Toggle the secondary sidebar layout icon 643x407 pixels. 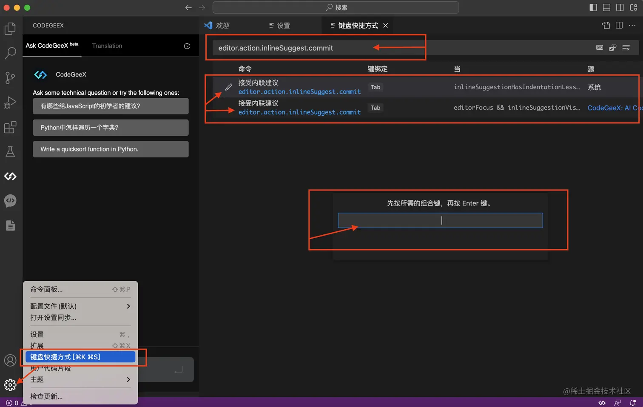(x=620, y=8)
